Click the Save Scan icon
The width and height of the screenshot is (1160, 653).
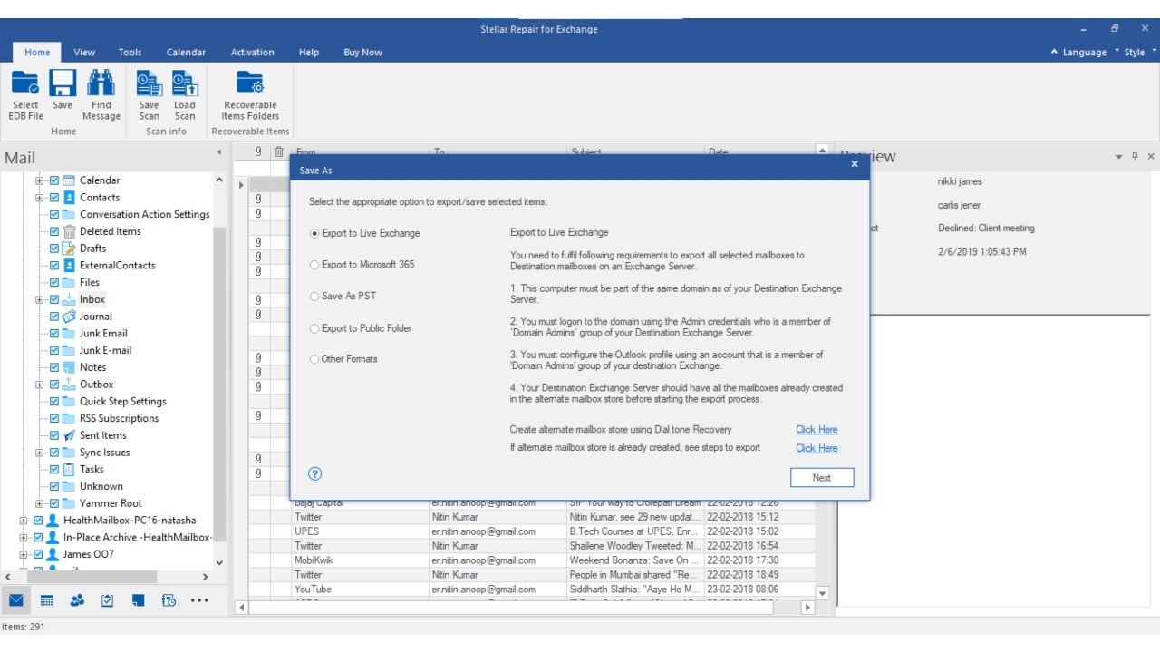(150, 83)
